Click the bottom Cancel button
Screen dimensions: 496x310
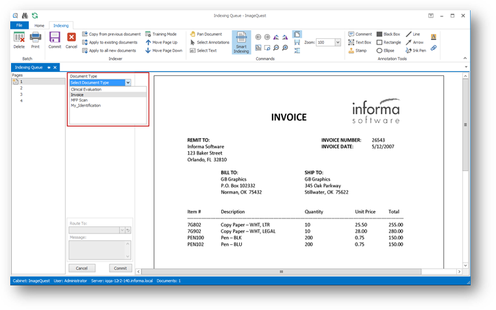coord(82,268)
